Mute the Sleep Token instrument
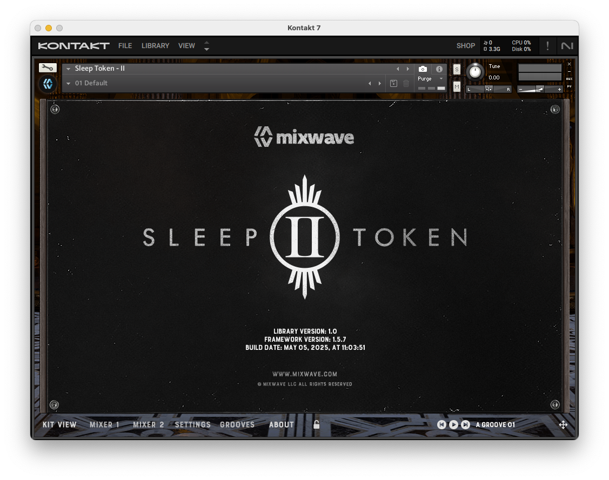The height and width of the screenshot is (480, 609). 457,87
